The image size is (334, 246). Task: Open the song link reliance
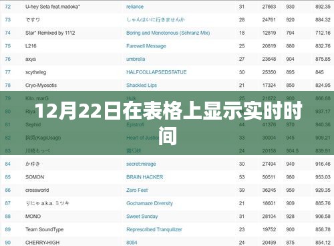pos(135,7)
